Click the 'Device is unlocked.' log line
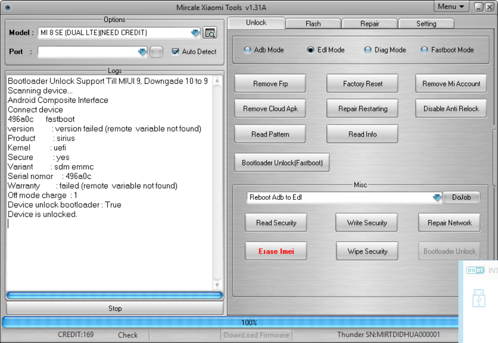 click(42, 214)
